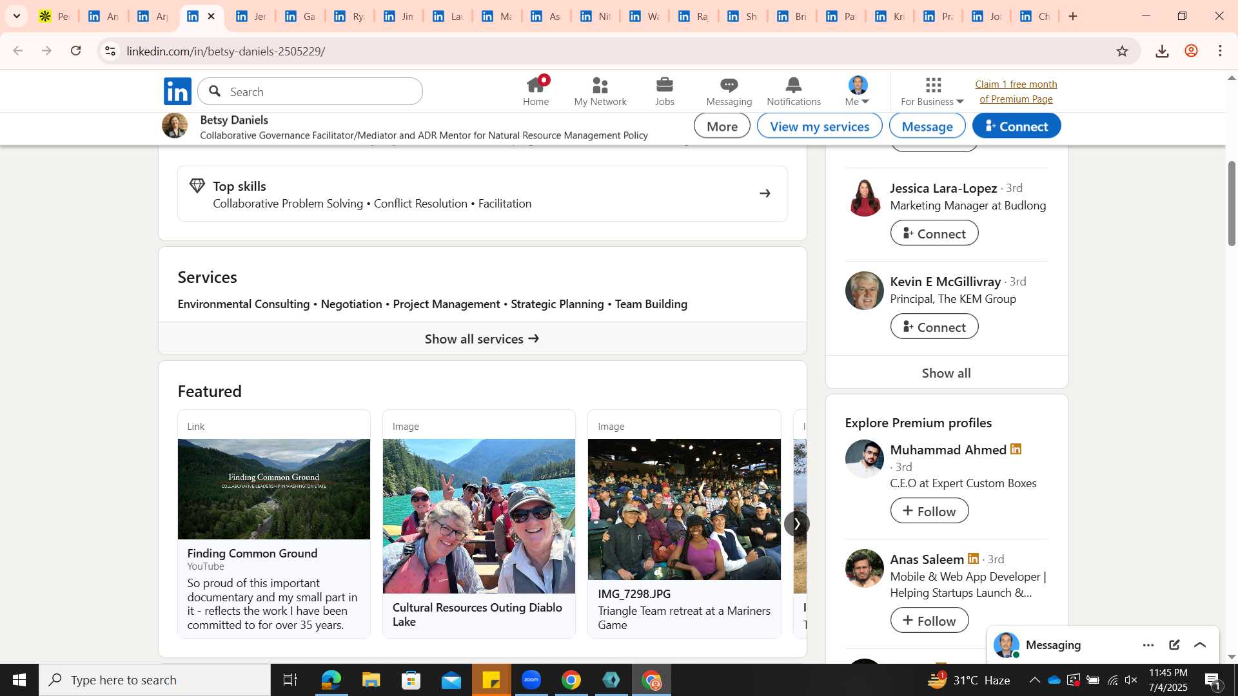
Task: Reload the page
Action: pyautogui.click(x=76, y=51)
